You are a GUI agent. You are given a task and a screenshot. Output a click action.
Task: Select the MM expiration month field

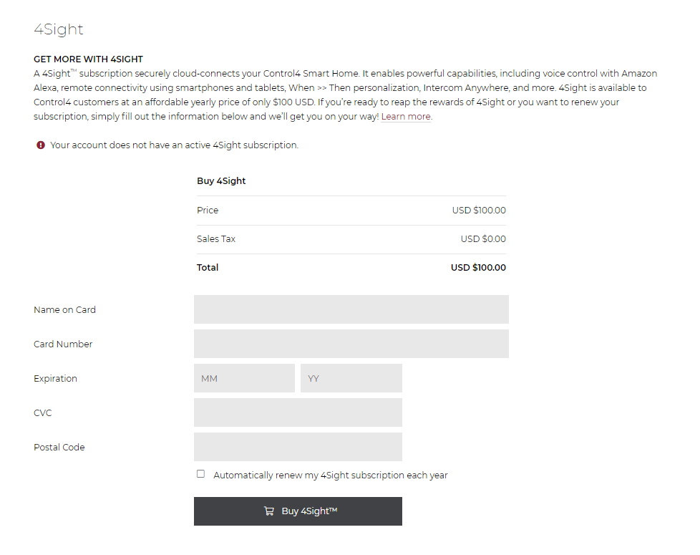tap(244, 378)
